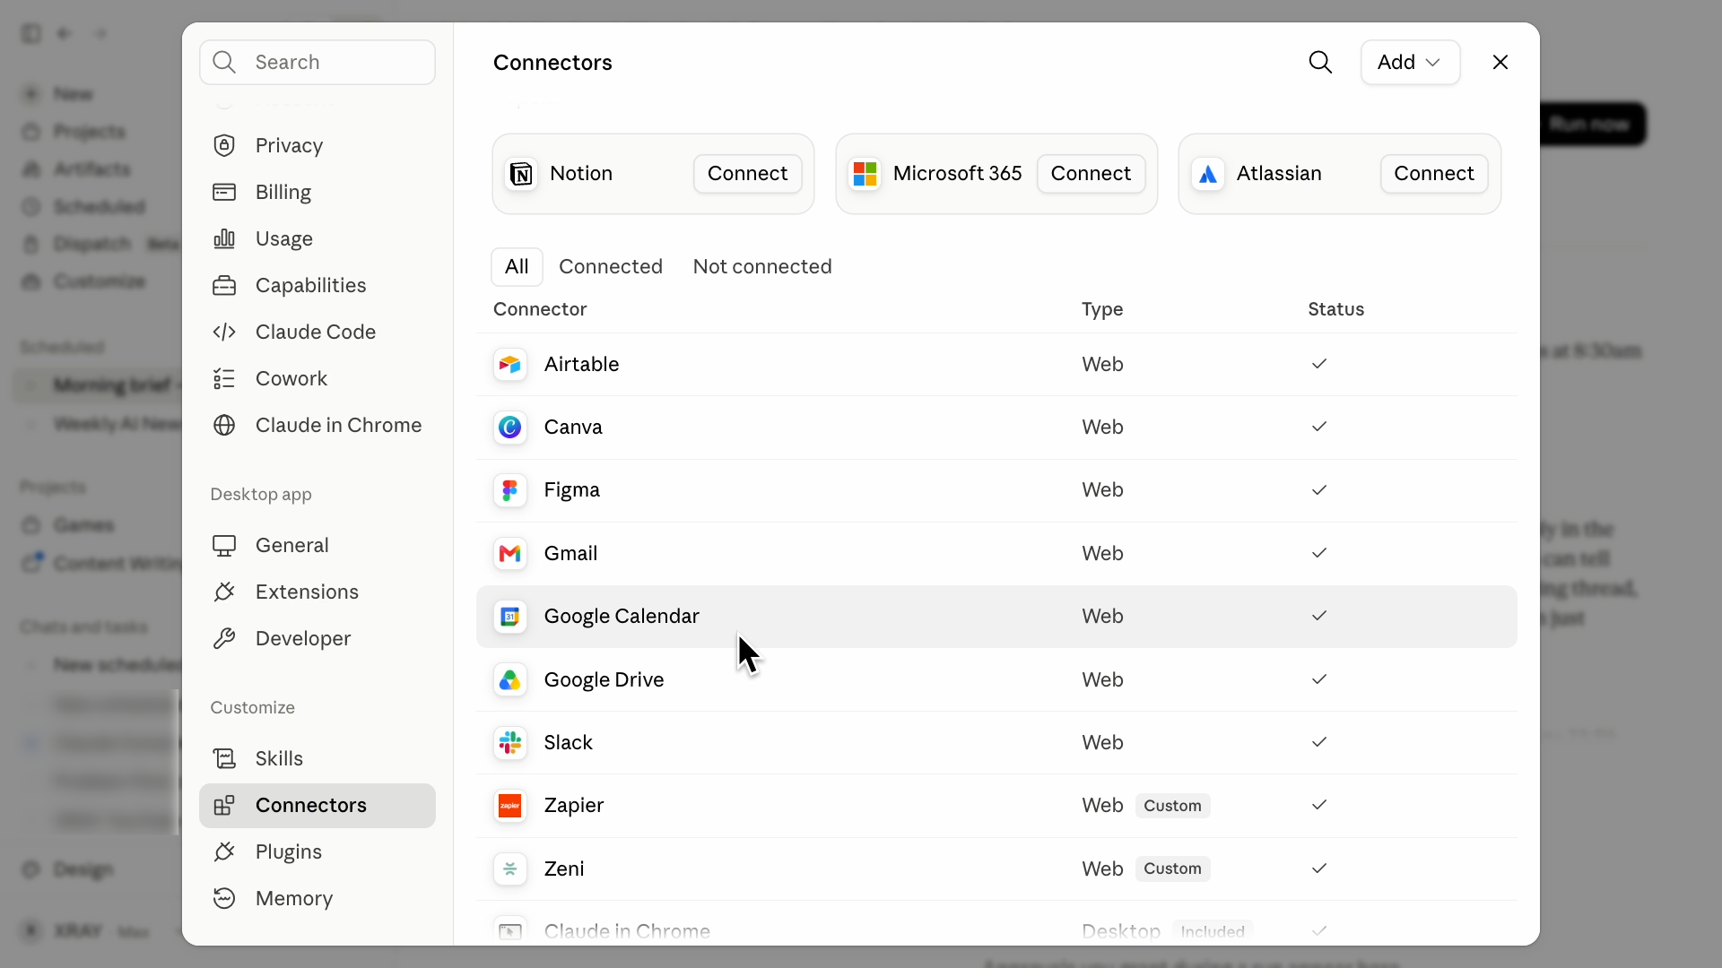Click the Connector column header
Image resolution: width=1722 pixels, height=968 pixels.
[x=540, y=309]
